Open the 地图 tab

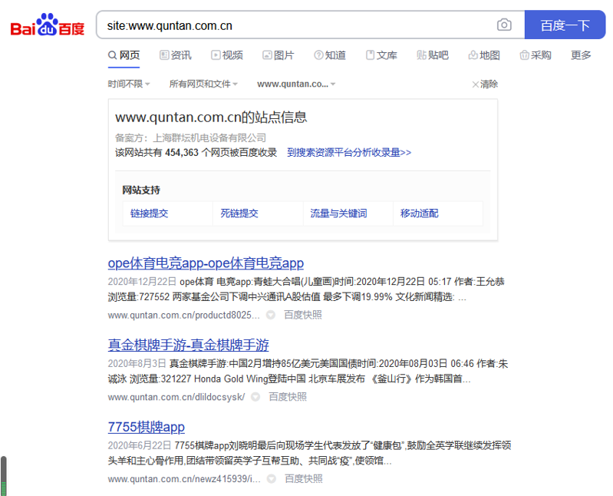(484, 55)
